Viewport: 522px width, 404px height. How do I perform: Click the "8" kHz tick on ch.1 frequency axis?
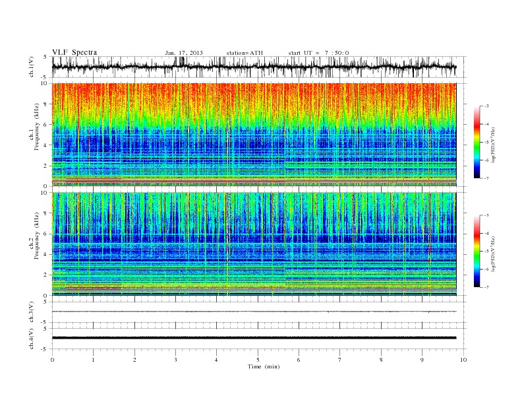point(45,104)
